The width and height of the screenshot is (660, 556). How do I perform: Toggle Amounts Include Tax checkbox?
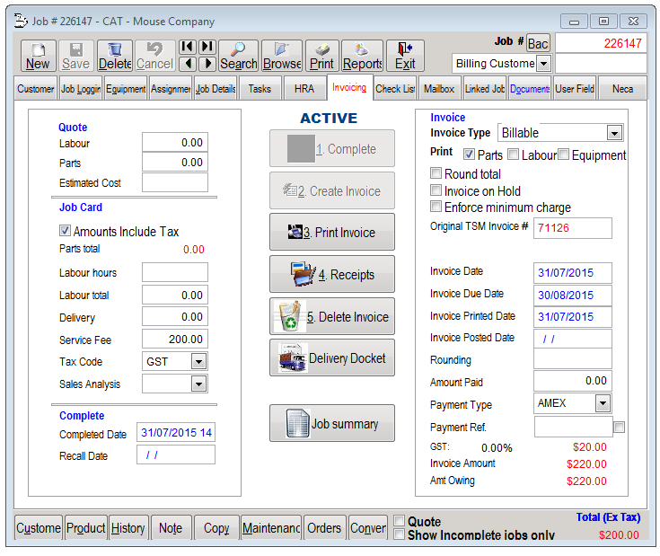[x=65, y=231]
